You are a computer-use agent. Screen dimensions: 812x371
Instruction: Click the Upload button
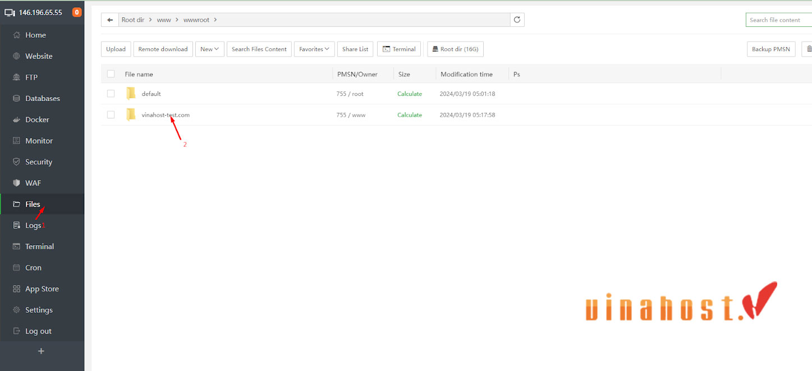[x=116, y=49]
